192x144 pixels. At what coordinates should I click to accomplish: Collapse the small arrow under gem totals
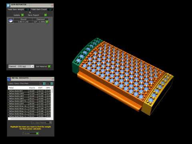(x=30, y=12)
